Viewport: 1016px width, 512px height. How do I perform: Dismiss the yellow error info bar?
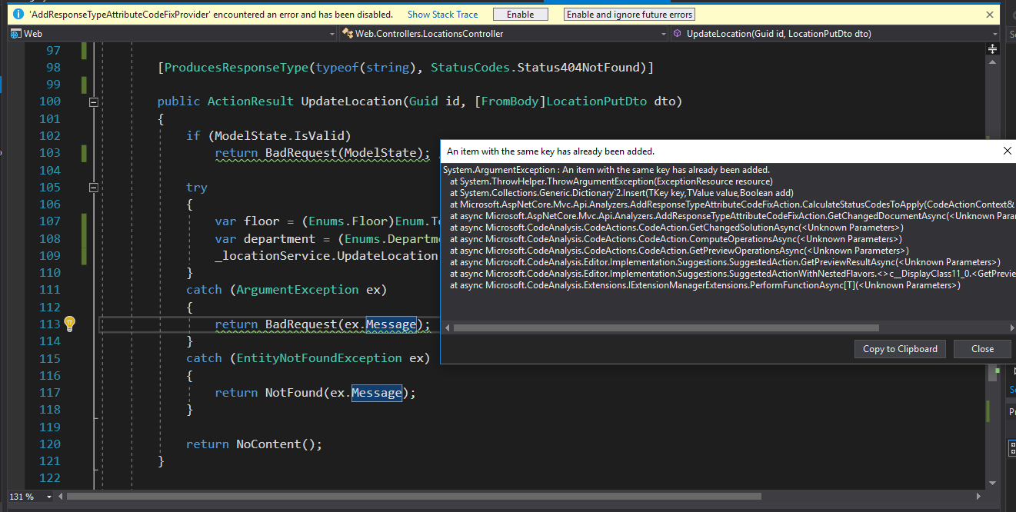(990, 15)
